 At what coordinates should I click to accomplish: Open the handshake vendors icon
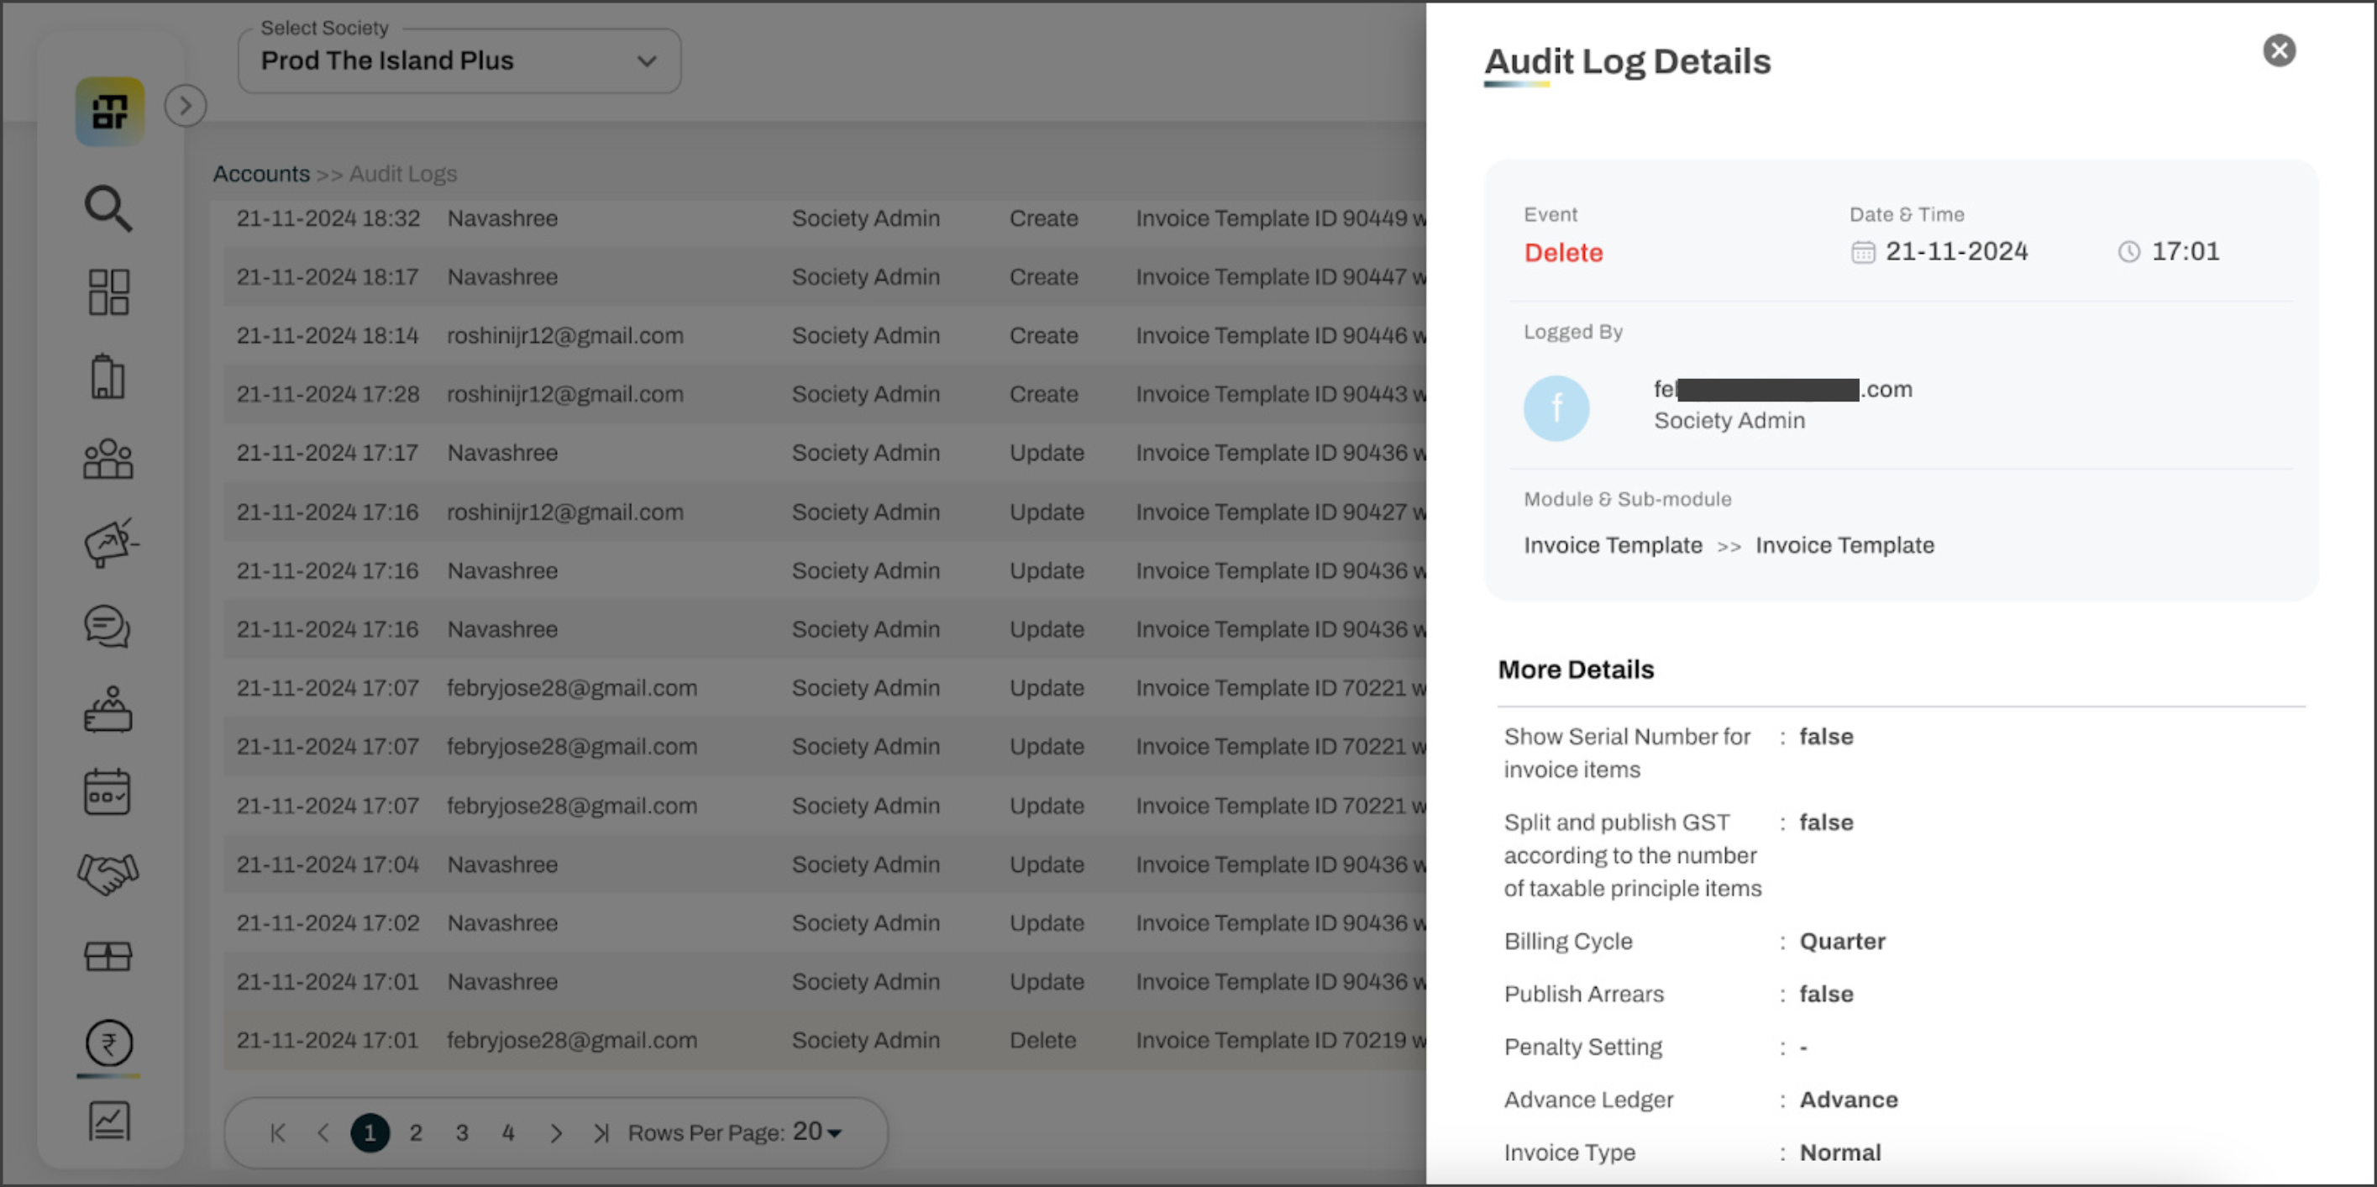108,873
